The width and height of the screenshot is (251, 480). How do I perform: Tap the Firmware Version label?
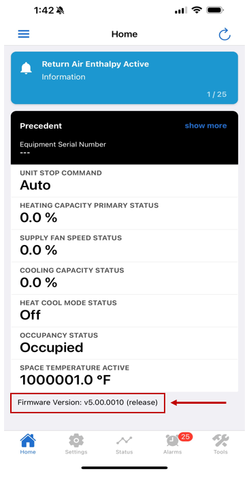point(88,402)
